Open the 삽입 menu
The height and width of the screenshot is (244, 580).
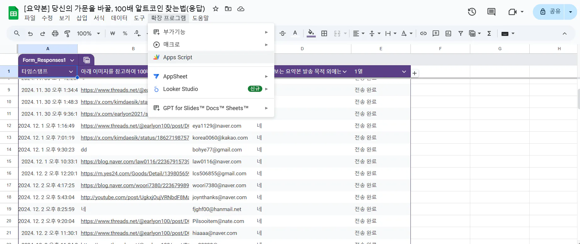point(82,18)
